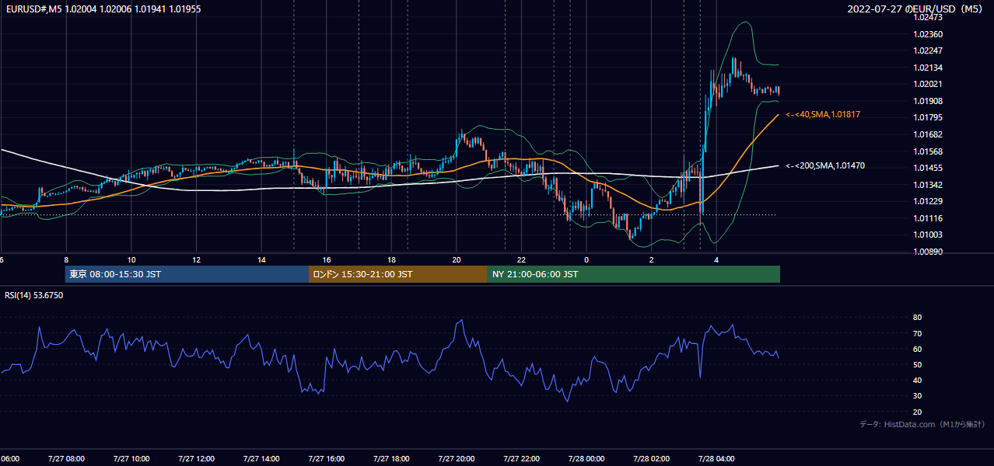The image size is (994, 466).
Task: Click hour label 18 under the price chart
Action: [x=392, y=259]
